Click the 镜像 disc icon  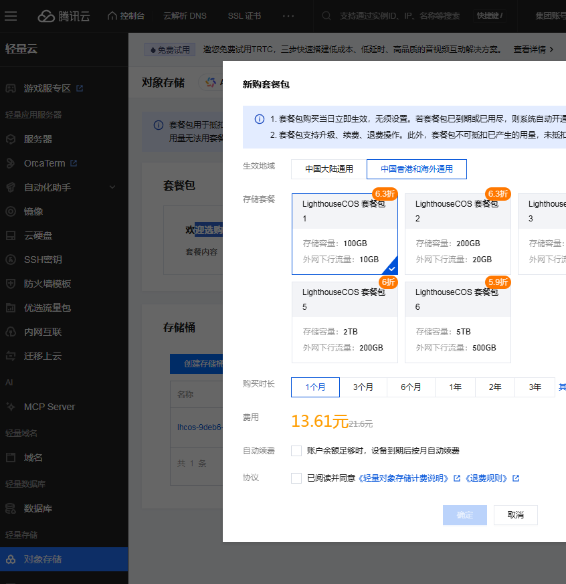(11, 211)
